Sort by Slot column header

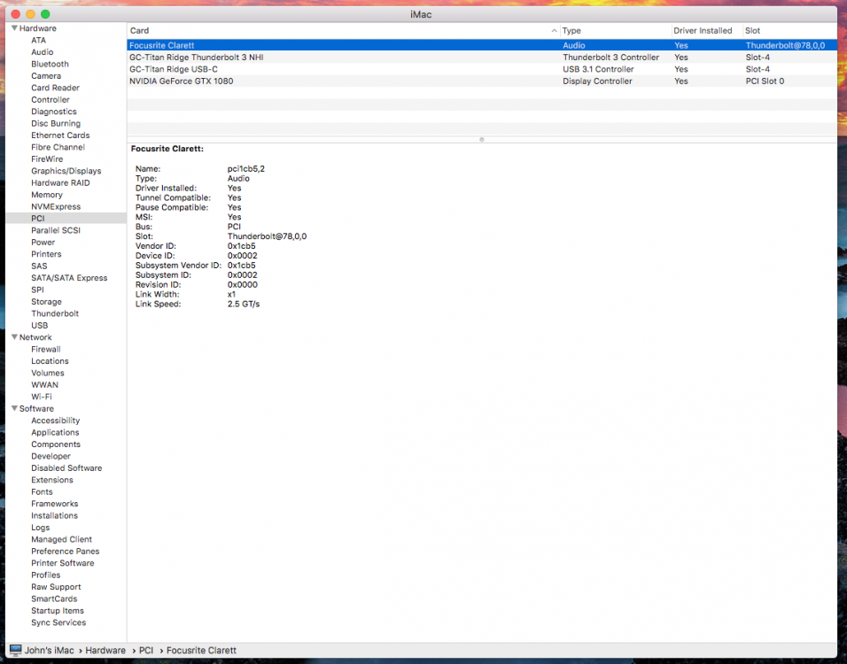coord(789,31)
